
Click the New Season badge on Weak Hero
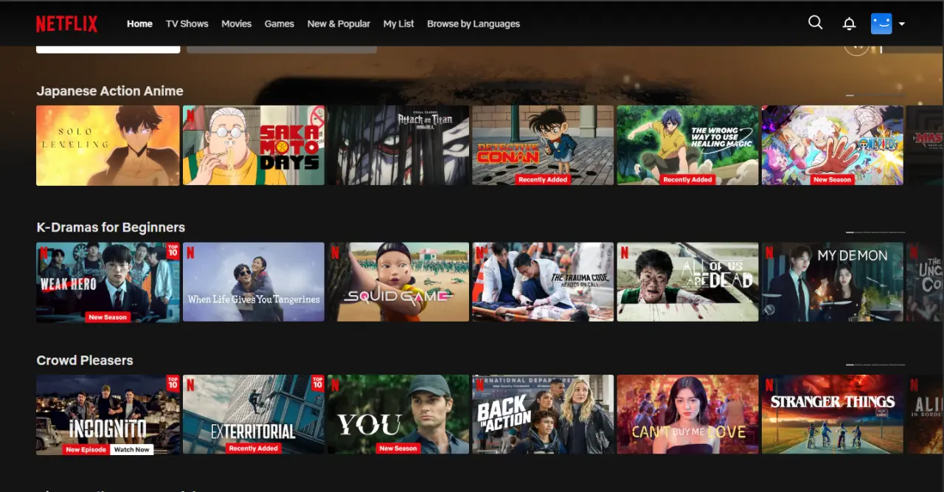[x=108, y=317]
